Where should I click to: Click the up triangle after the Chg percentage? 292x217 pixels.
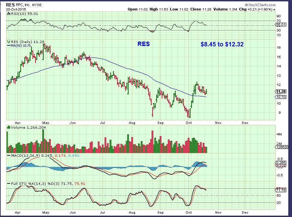click(274, 9)
